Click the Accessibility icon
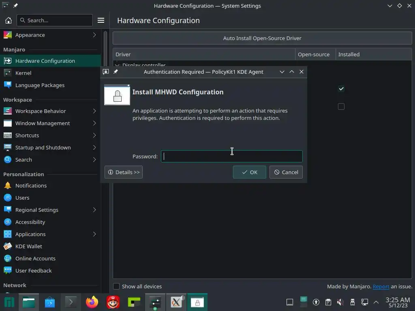The width and height of the screenshot is (415, 311). [8, 222]
